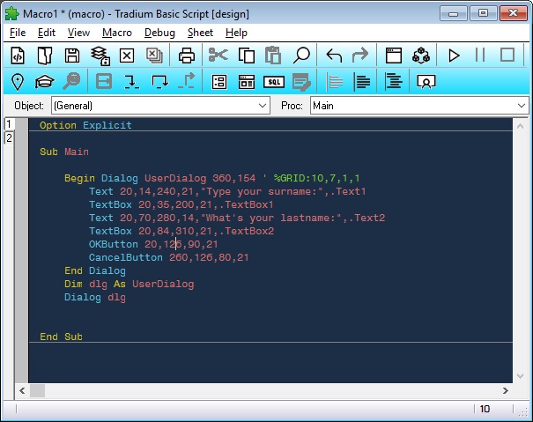The image size is (533, 422).
Task: Click the Save floppy disk icon
Action: (x=73, y=56)
